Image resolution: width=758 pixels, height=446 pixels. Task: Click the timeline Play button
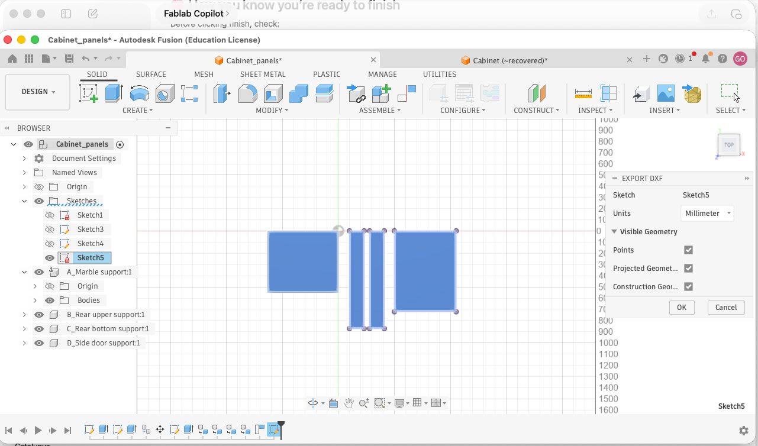click(x=38, y=431)
